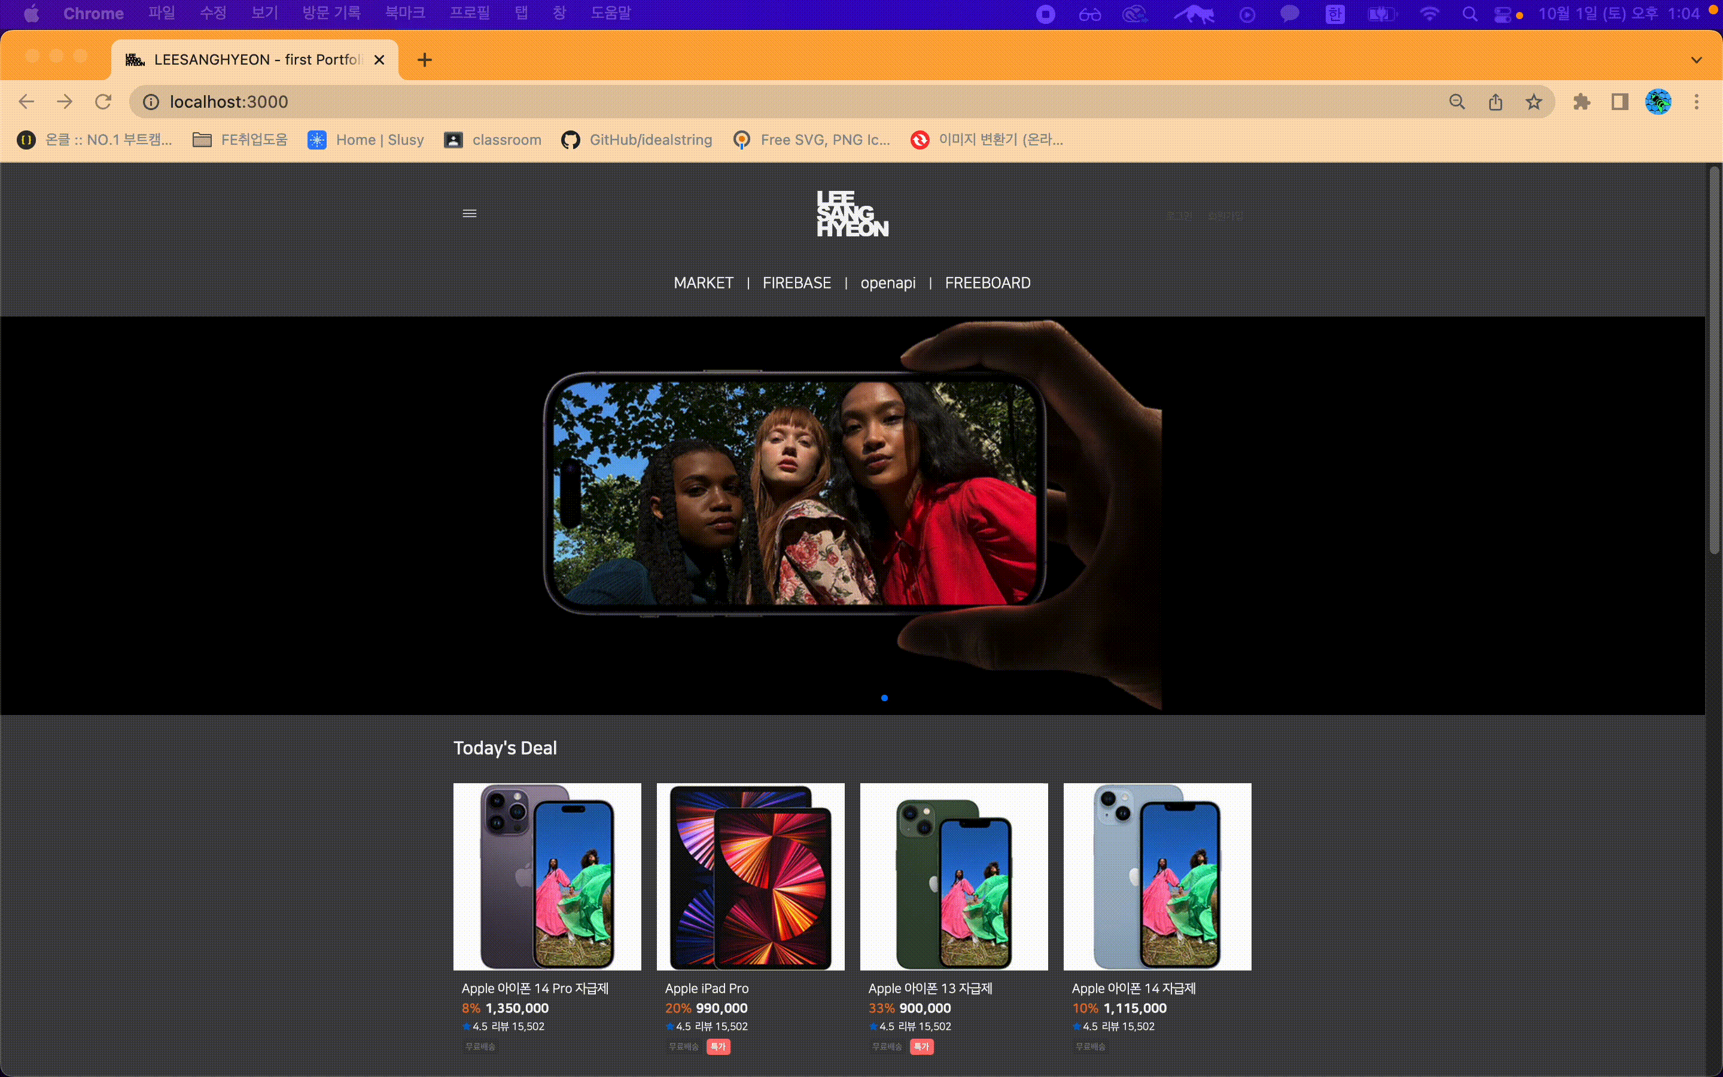
Task: Open the hamburger menu on the page
Action: (x=469, y=214)
